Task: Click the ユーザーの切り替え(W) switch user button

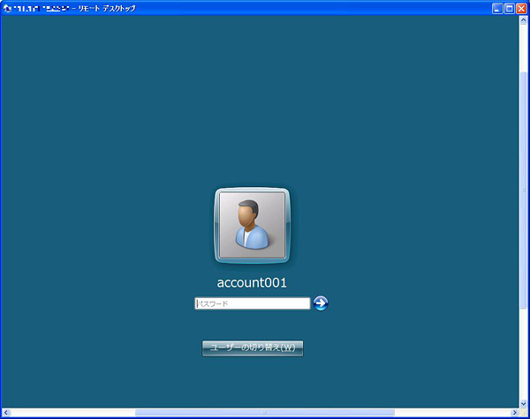Action: pos(253,348)
